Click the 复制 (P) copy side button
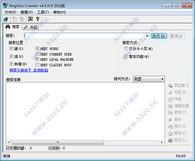The width and height of the screenshot is (195, 161). (x=177, y=113)
